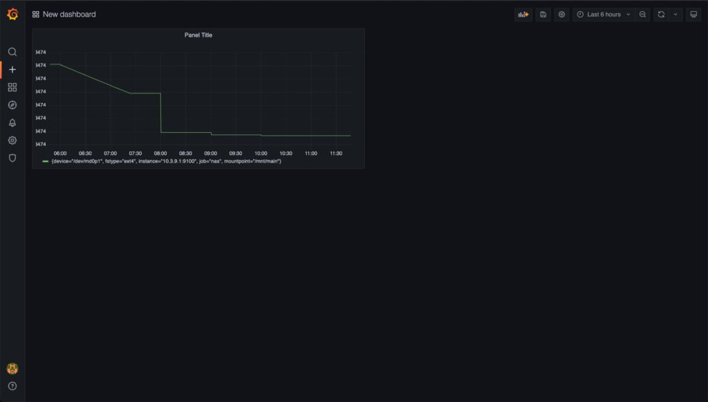
Task: Open the Help question mark icon
Action: 12,386
